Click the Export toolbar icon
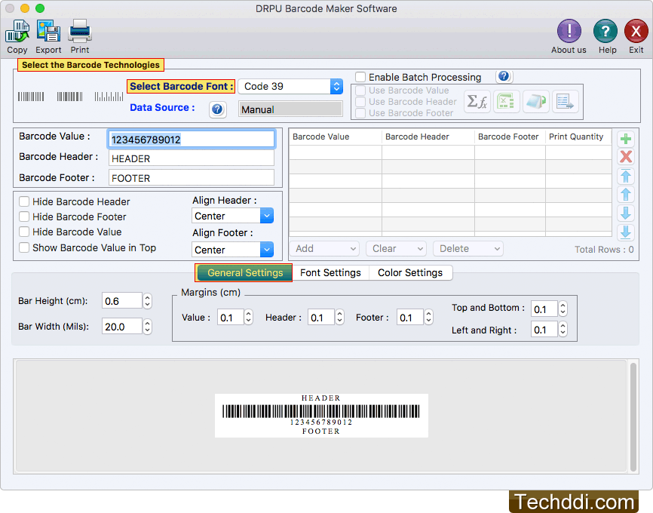Image resolution: width=653 pixels, height=513 pixels. pos(48,31)
